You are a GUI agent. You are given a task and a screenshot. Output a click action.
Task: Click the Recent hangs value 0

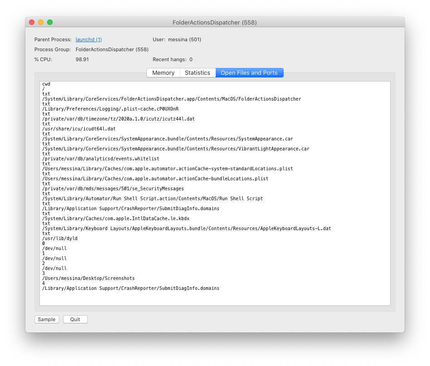point(191,59)
